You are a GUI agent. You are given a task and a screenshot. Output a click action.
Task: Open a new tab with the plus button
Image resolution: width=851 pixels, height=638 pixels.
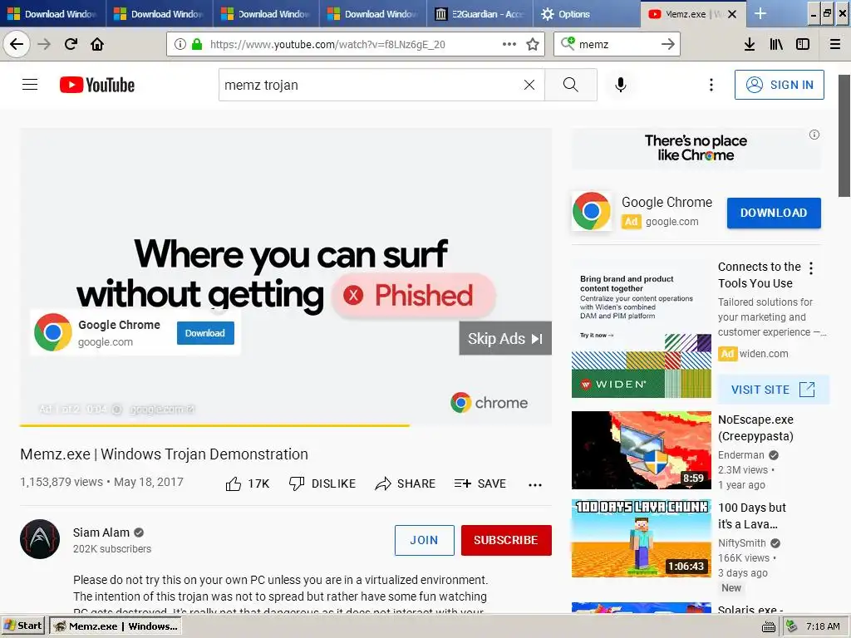click(x=760, y=13)
